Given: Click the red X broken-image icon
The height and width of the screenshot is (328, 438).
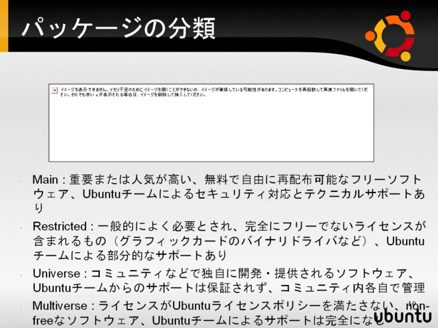Looking at the screenshot, I should tap(55, 90).
